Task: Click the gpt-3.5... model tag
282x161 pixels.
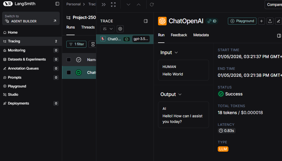Action: tap(141, 39)
